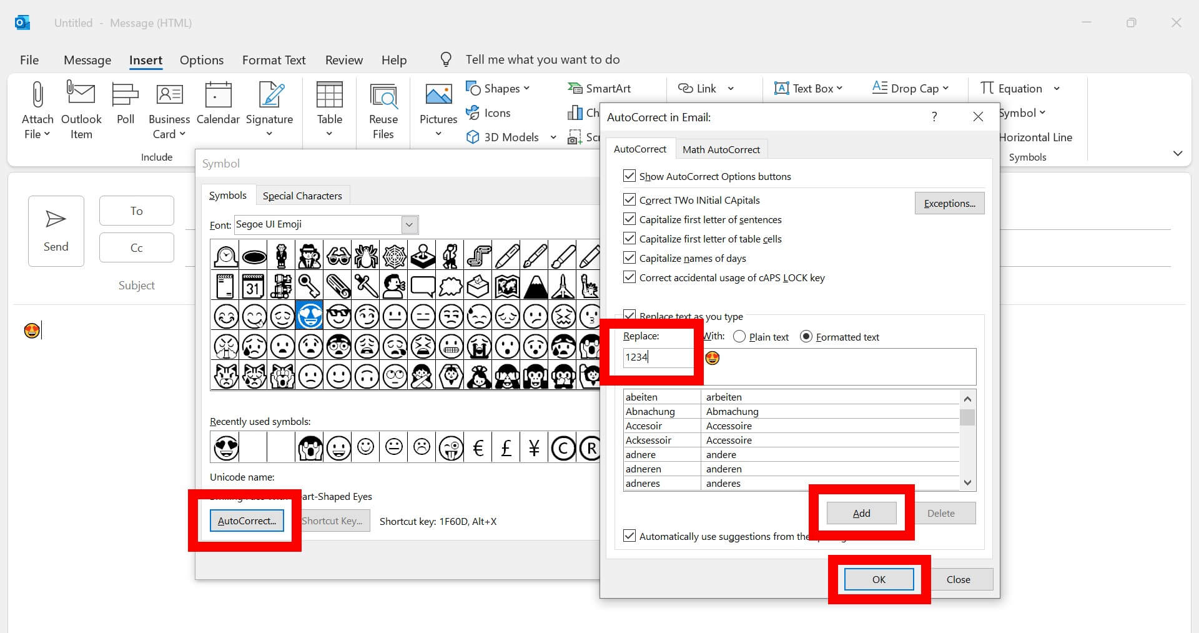Open the Special Characters tab
This screenshot has height=633, width=1199.
[302, 195]
